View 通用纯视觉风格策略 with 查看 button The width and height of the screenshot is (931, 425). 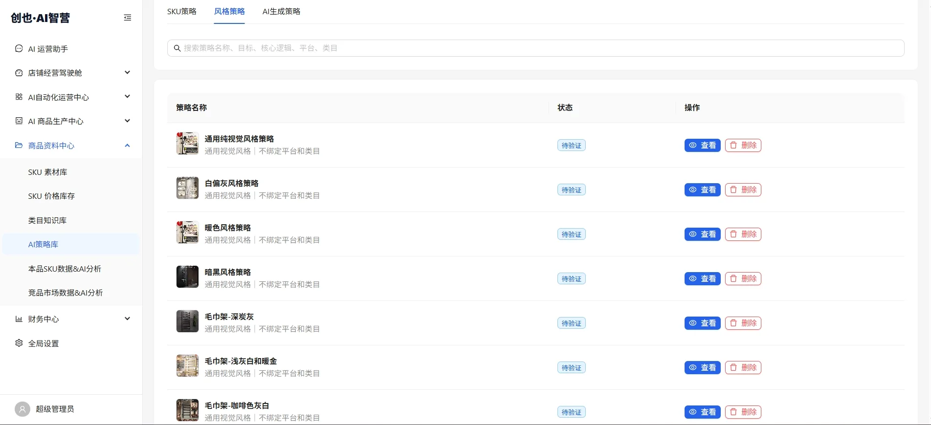tap(702, 145)
